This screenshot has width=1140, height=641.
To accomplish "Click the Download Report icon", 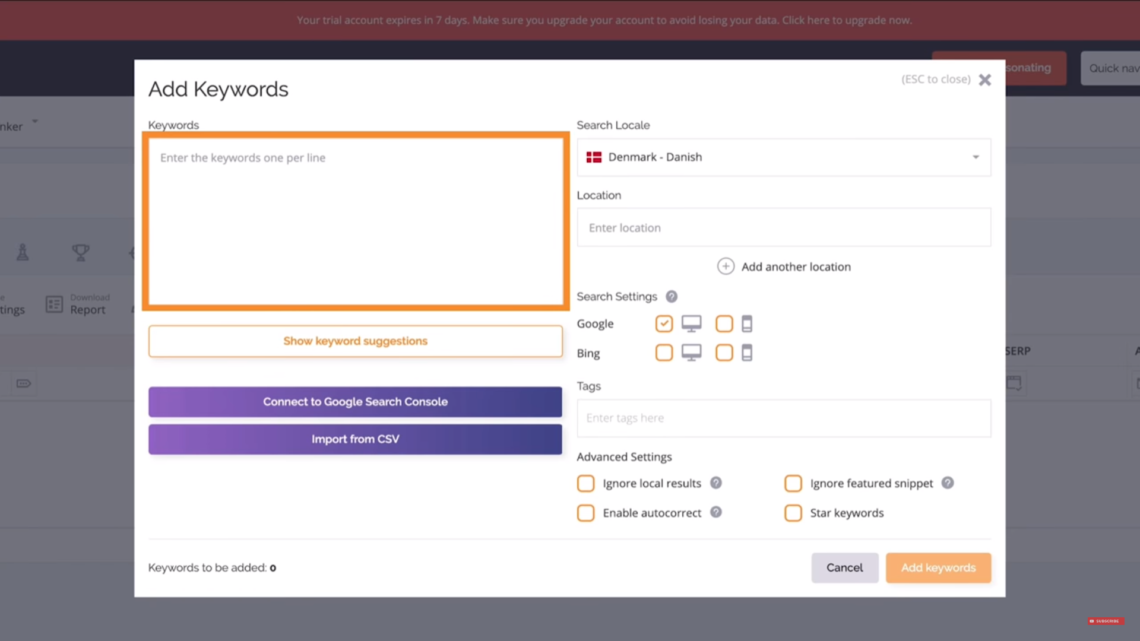I will (55, 304).
